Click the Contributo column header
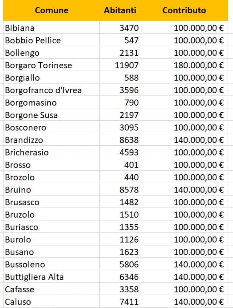Image resolution: width=233 pixels, height=308 pixels. [x=184, y=10]
